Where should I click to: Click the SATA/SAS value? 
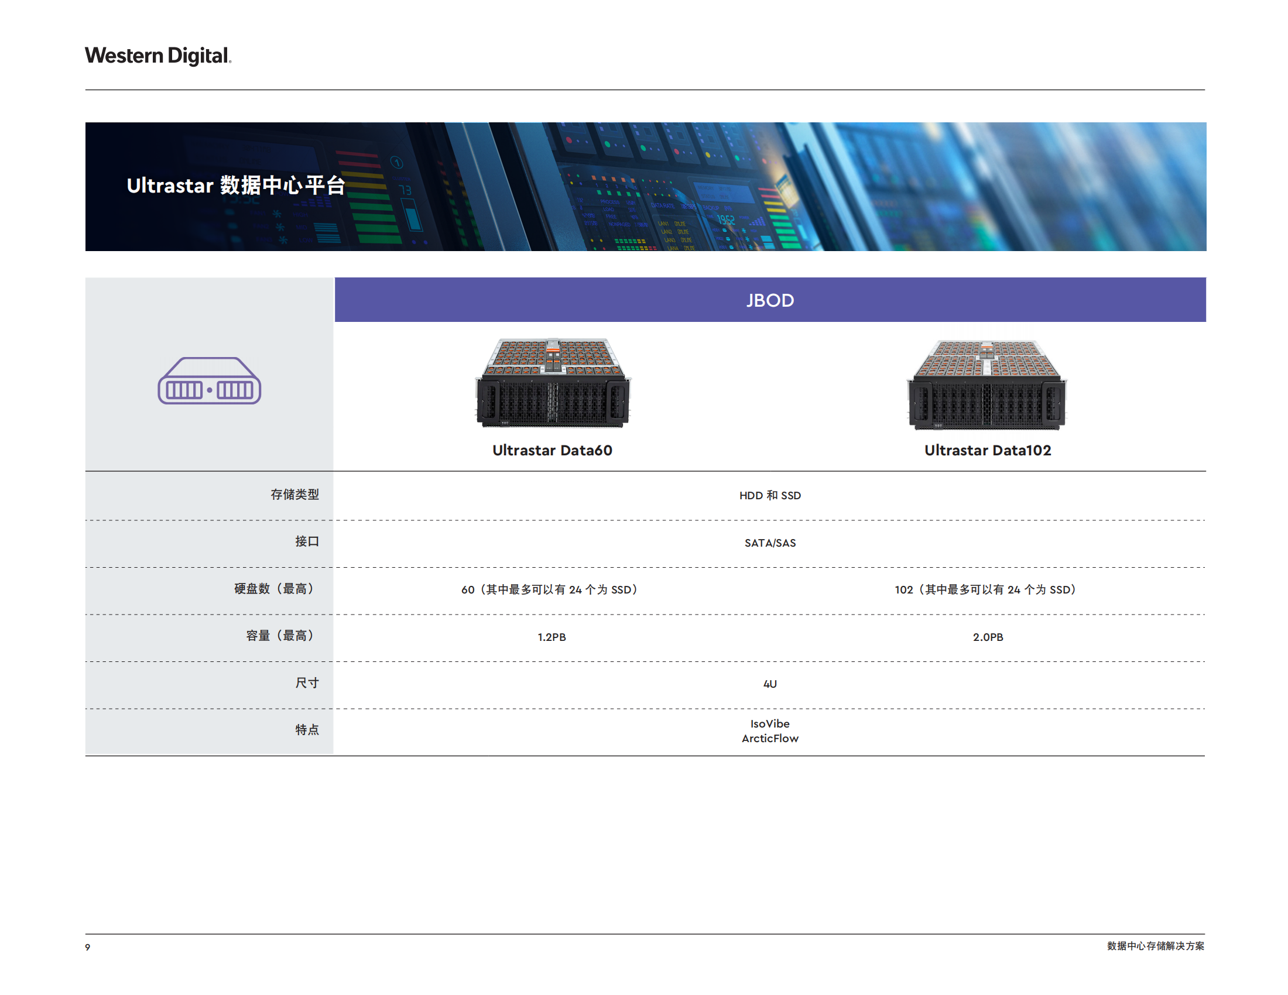pyautogui.click(x=770, y=543)
